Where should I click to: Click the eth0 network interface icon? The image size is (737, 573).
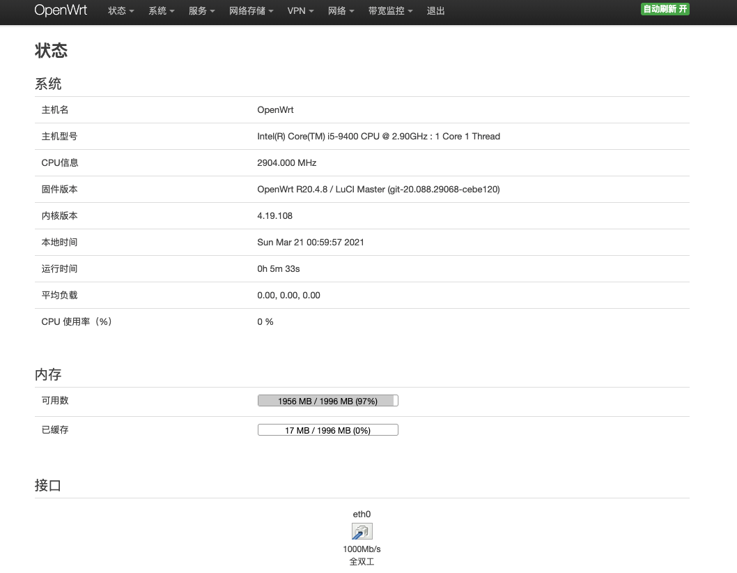click(362, 530)
